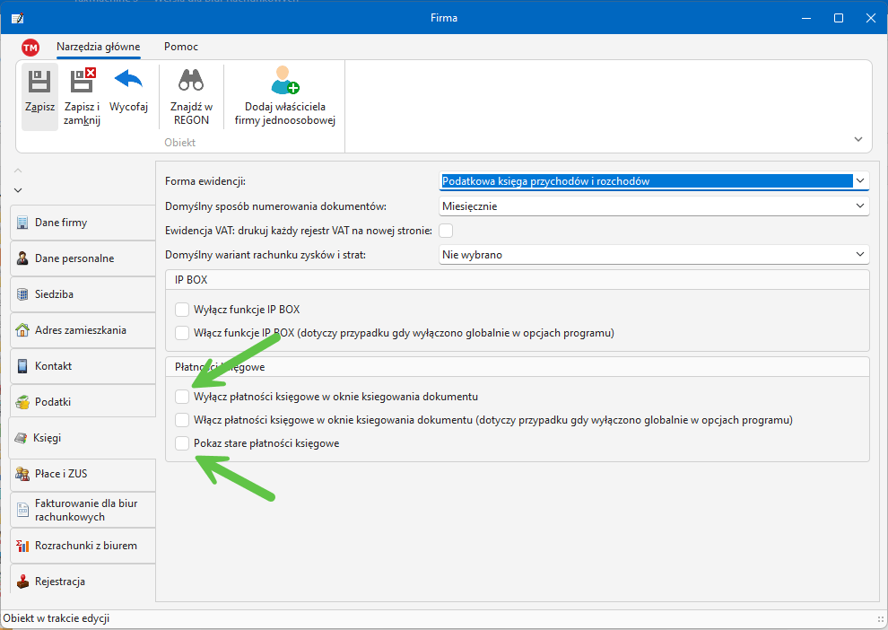Expand the rachunek zysków i strat dropdown

(x=860, y=255)
